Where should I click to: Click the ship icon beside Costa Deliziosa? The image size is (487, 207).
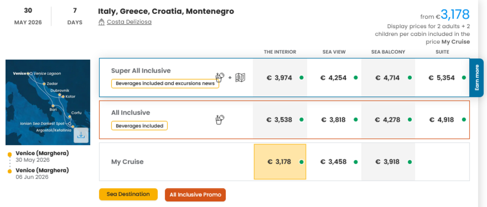click(x=101, y=22)
